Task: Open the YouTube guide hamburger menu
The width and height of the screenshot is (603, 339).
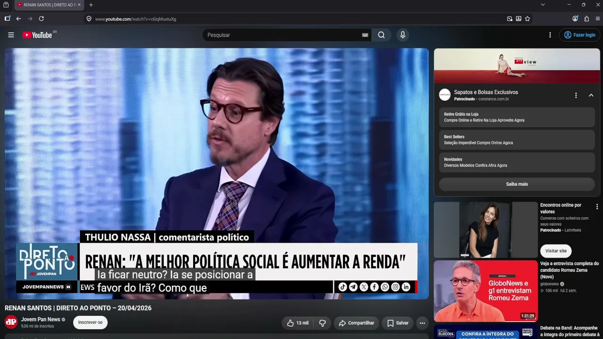Action: tap(11, 35)
